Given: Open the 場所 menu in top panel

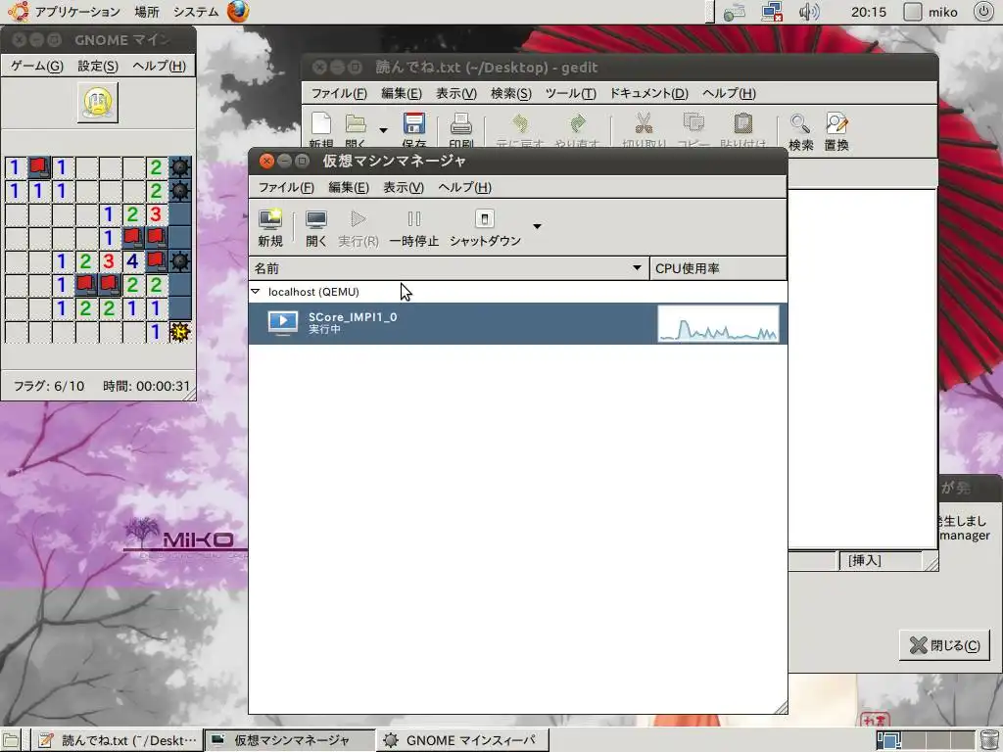Looking at the screenshot, I should [x=147, y=12].
